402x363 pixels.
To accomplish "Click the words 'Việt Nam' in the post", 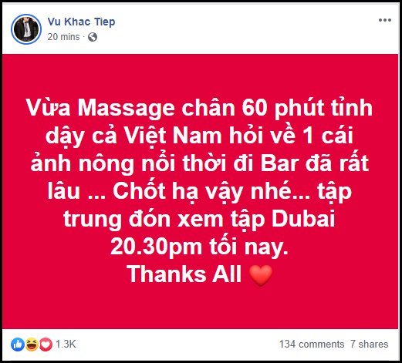I will click(x=173, y=136).
